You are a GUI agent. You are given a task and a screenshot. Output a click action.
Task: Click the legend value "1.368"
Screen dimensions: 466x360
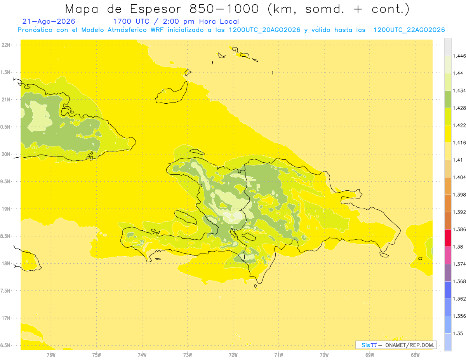459,281
